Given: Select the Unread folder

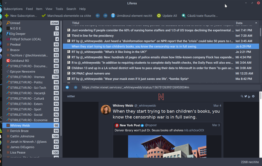Looking at the screenshot, I should tap(31, 23).
